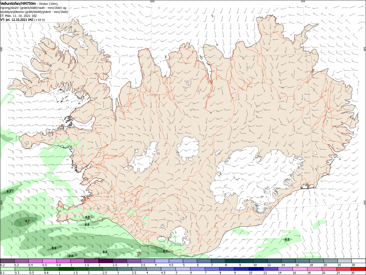Viewport: 366px width, 275px height.
Task: Click the 0.5 precipitation value off southeast coast
Action: (x=287, y=239)
